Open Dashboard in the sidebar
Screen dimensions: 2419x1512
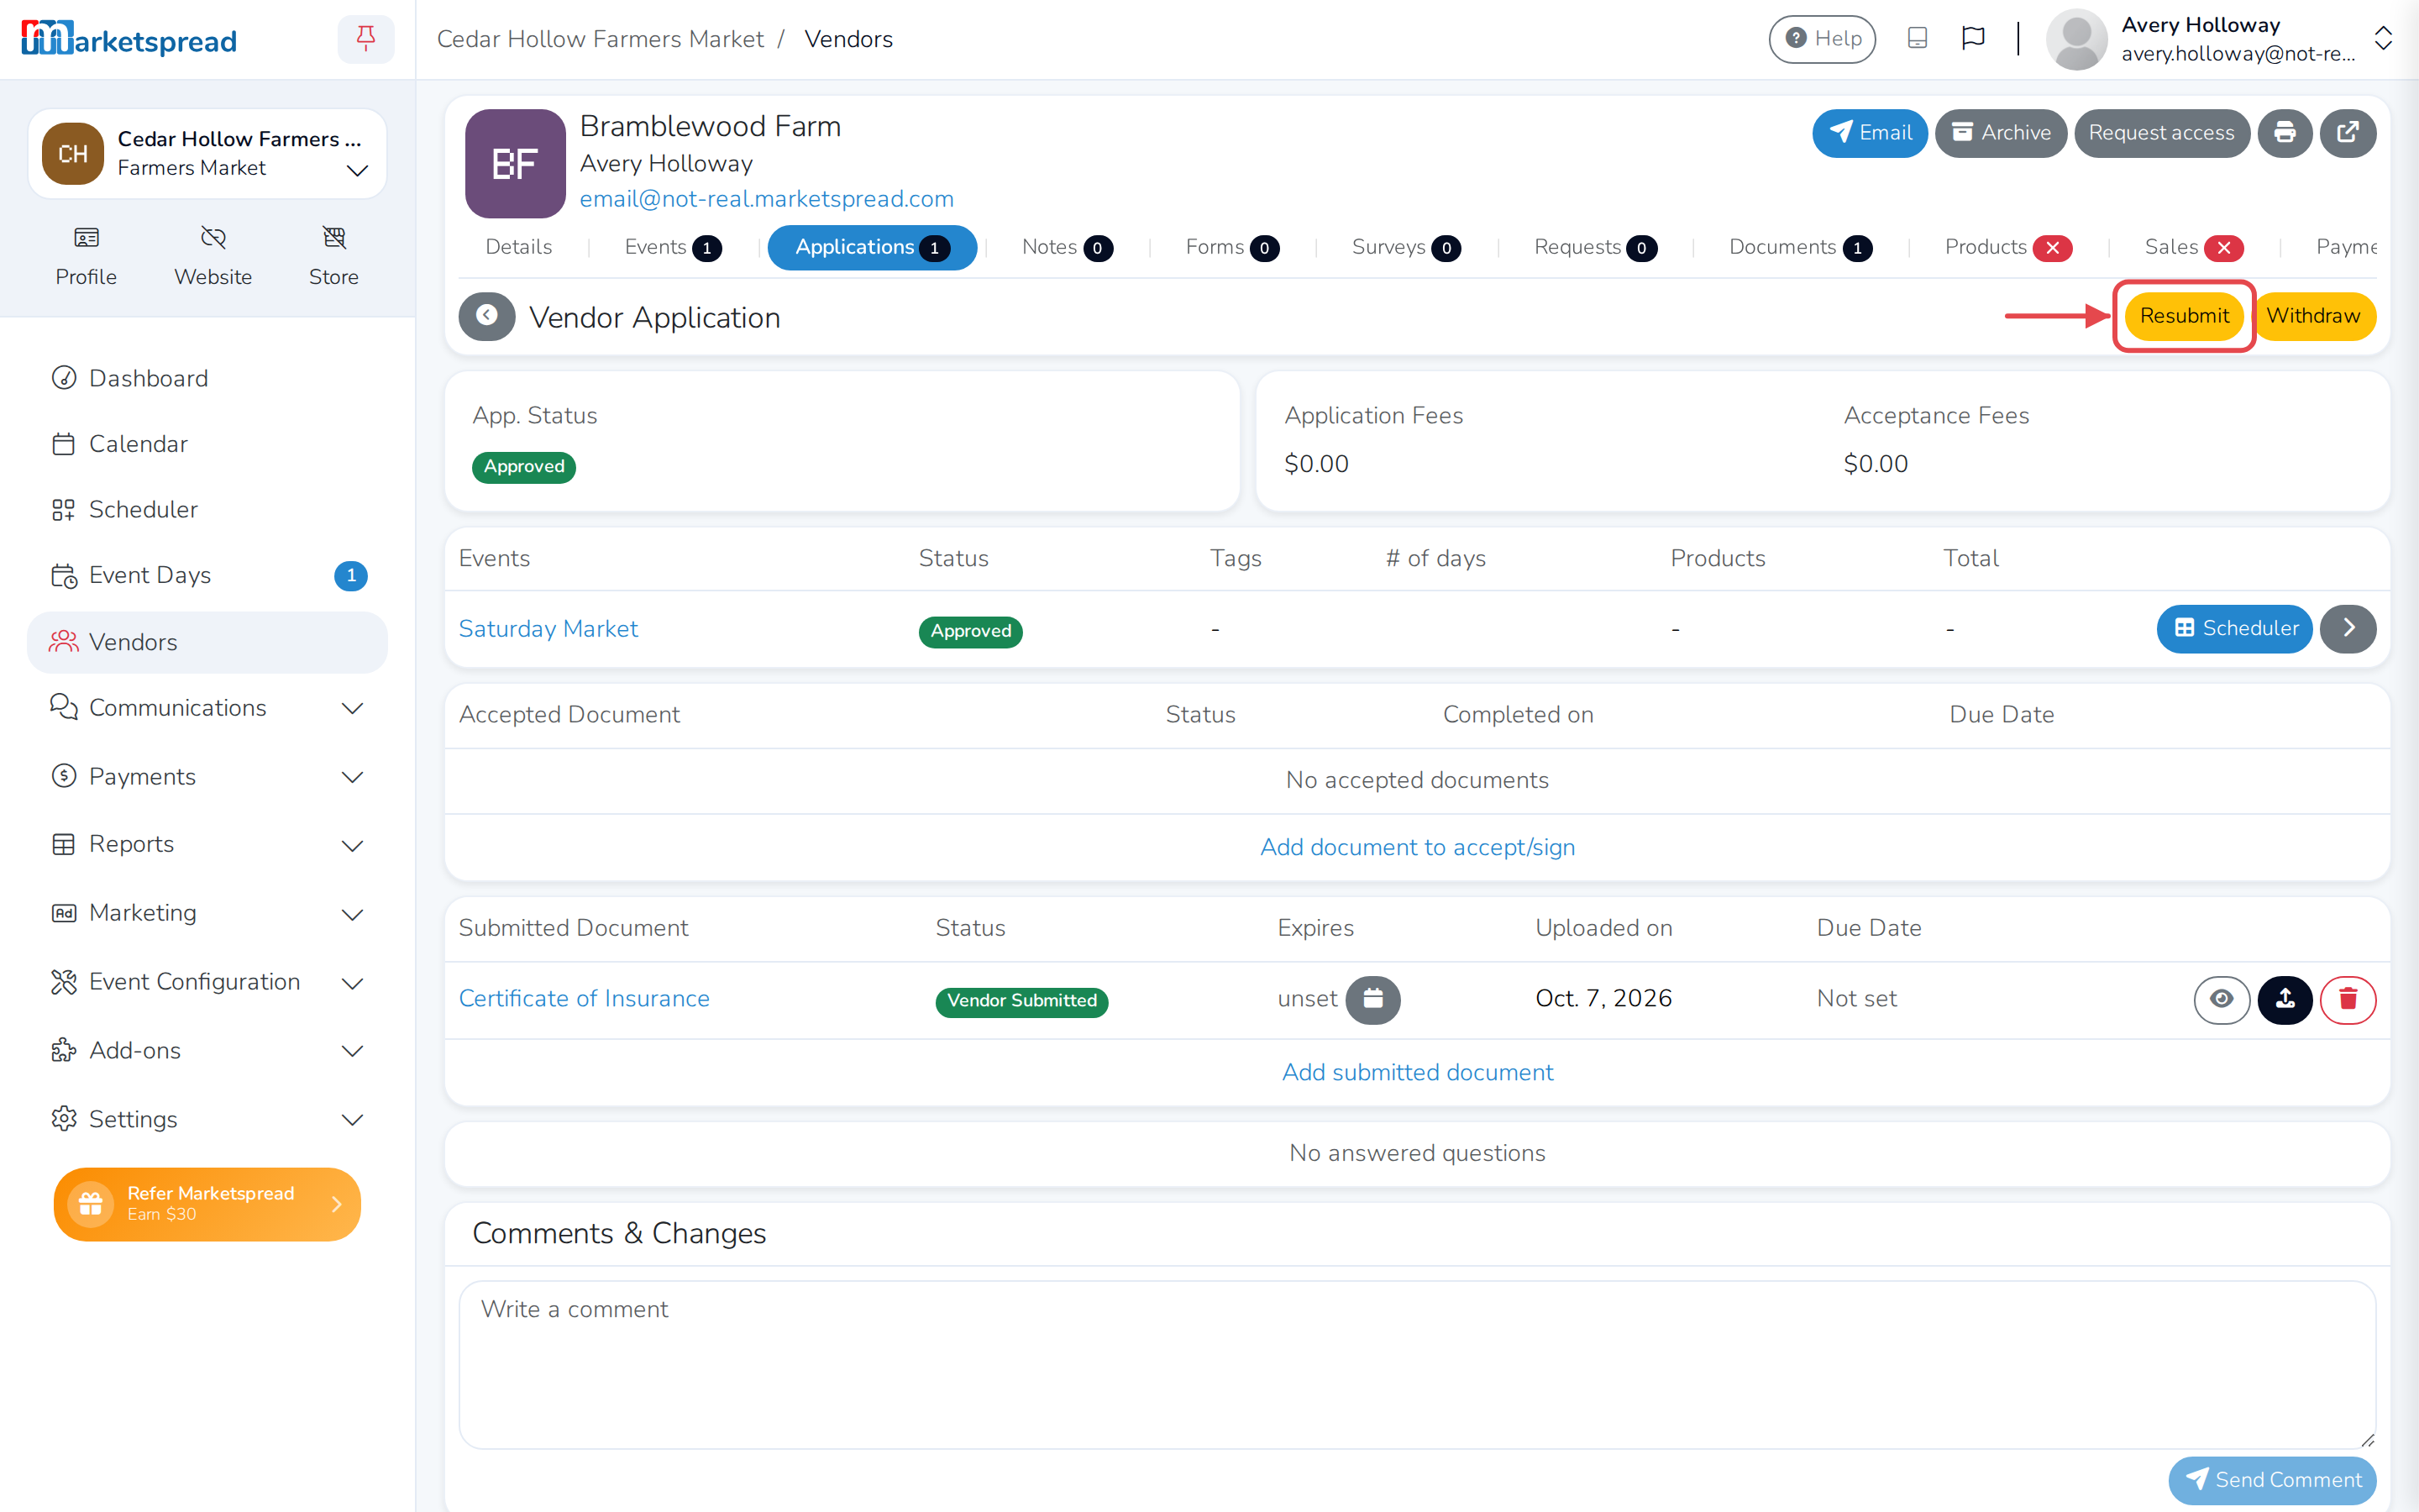[x=207, y=378]
